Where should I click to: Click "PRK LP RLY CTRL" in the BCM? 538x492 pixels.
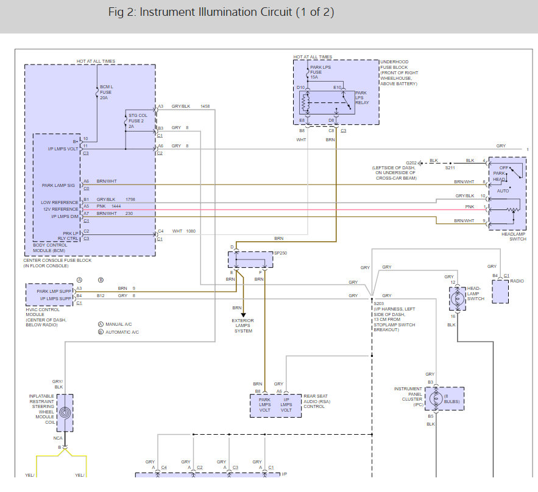coord(68,236)
